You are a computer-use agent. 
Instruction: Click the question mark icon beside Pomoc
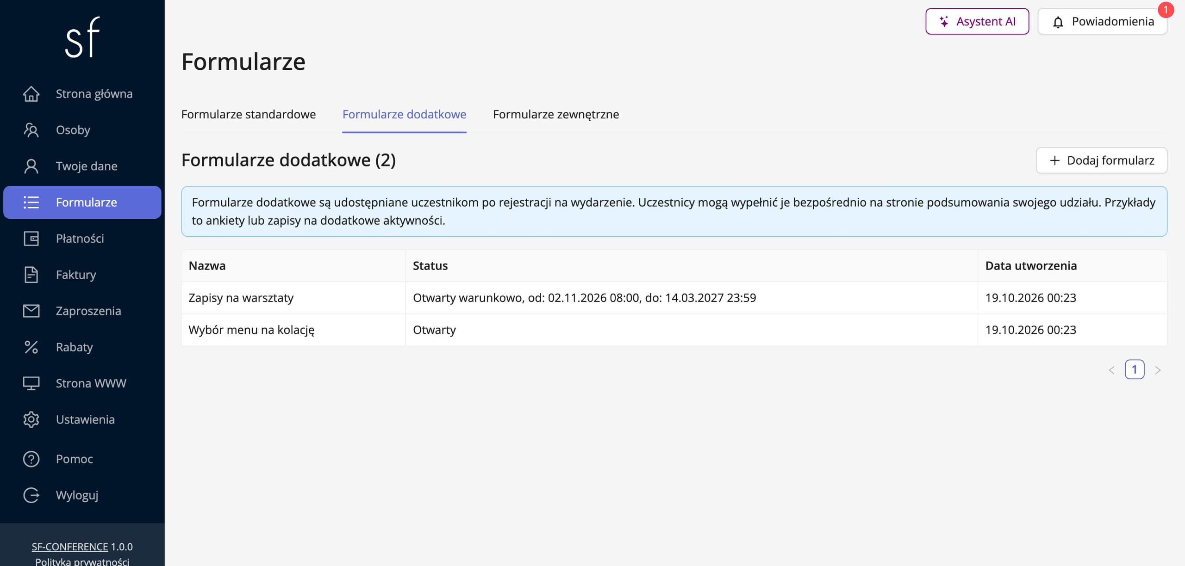click(x=31, y=459)
